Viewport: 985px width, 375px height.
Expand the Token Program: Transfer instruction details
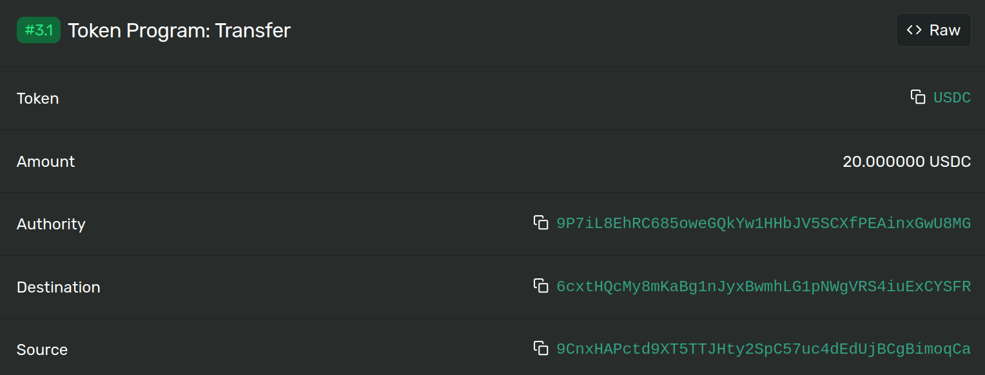click(x=179, y=30)
